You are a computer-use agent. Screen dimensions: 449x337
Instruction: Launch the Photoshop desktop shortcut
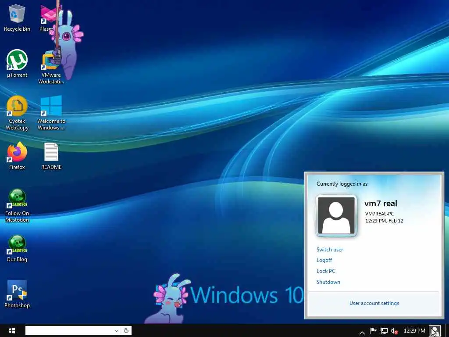click(17, 294)
